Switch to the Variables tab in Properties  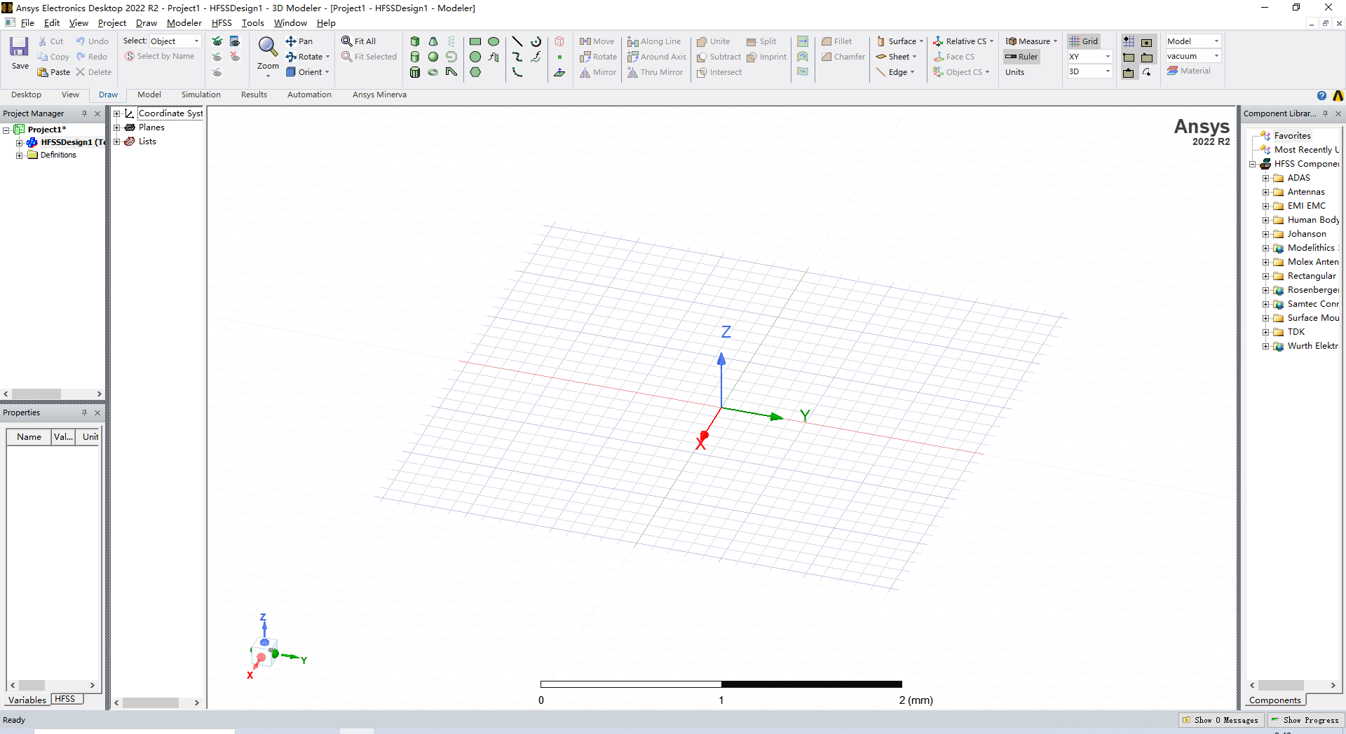click(x=27, y=700)
